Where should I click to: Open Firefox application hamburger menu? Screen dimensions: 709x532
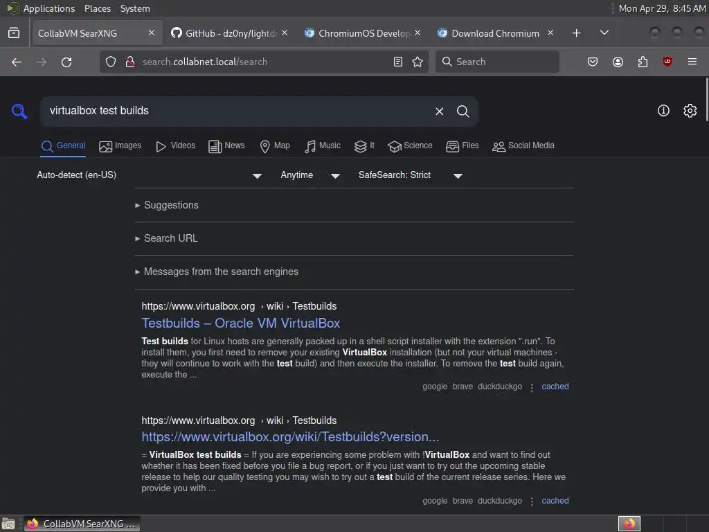(692, 62)
